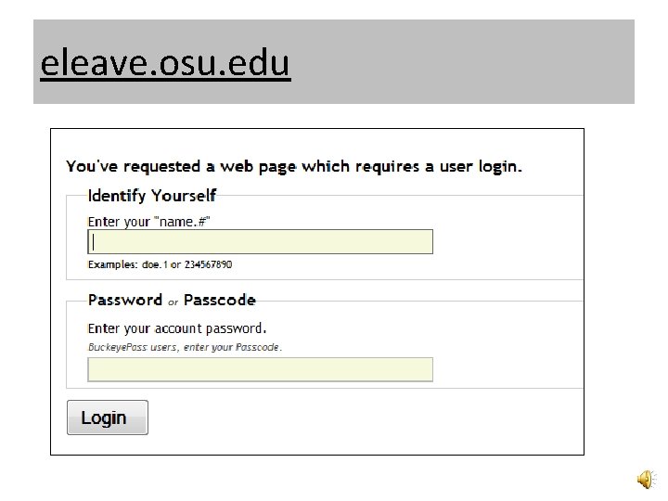Click the bold "Passcode" section title word
Viewport: 668px width, 501px height.
[219, 300]
